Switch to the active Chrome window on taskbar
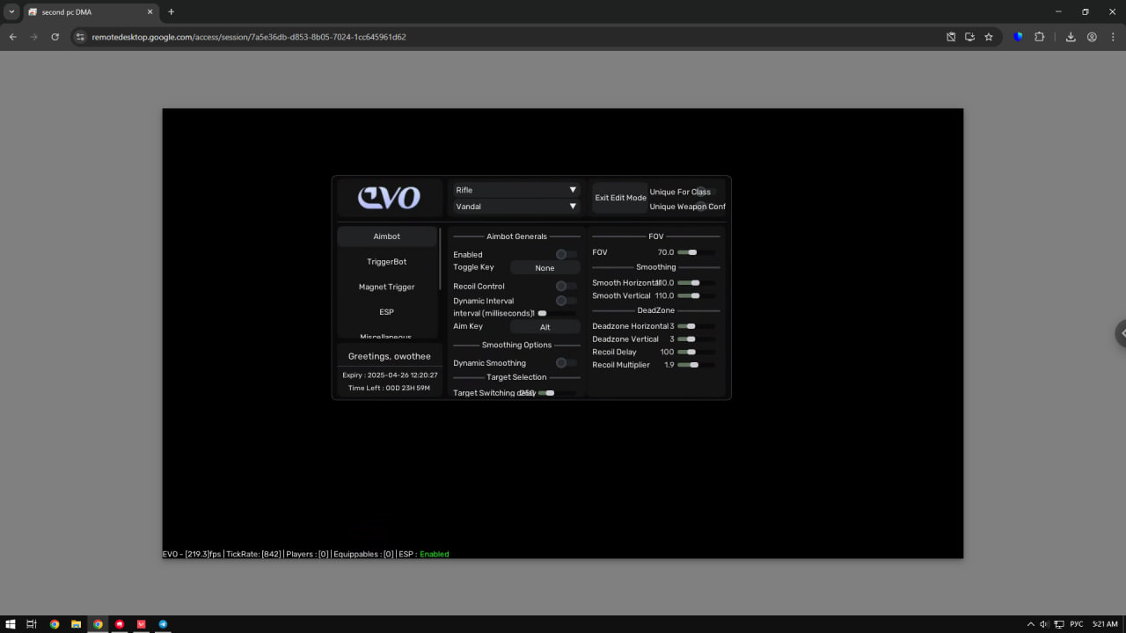Screen dimensions: 1126x633 (98, 624)
